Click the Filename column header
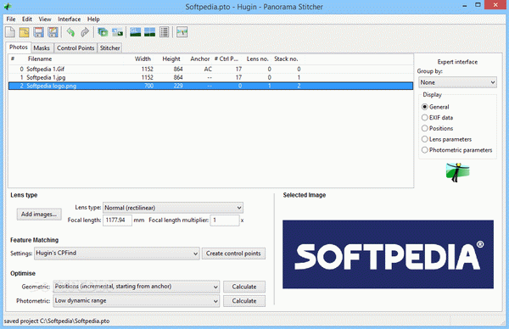Image resolution: width=509 pixels, height=329 pixels. coord(40,59)
